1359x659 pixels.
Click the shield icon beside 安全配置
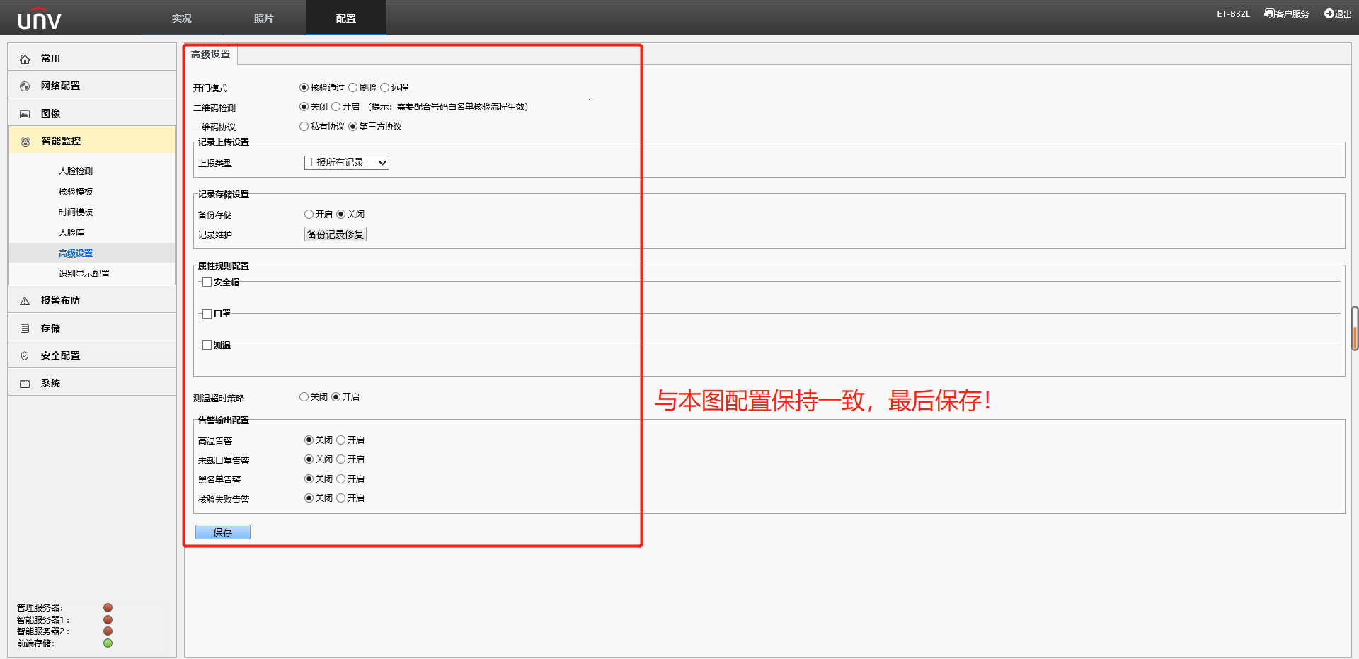point(25,356)
